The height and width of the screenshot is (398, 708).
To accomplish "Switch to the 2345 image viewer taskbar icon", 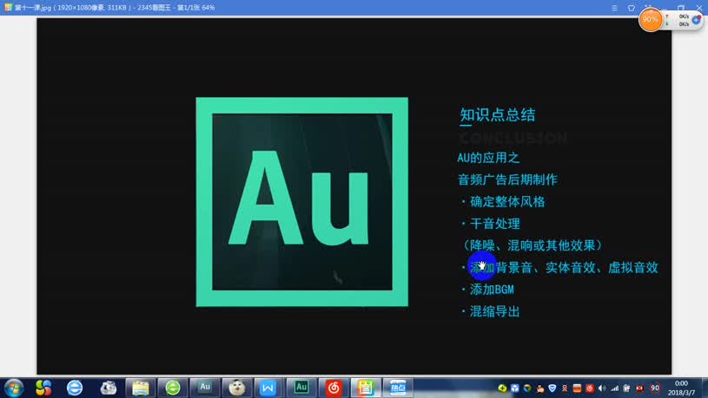I will click(366, 388).
